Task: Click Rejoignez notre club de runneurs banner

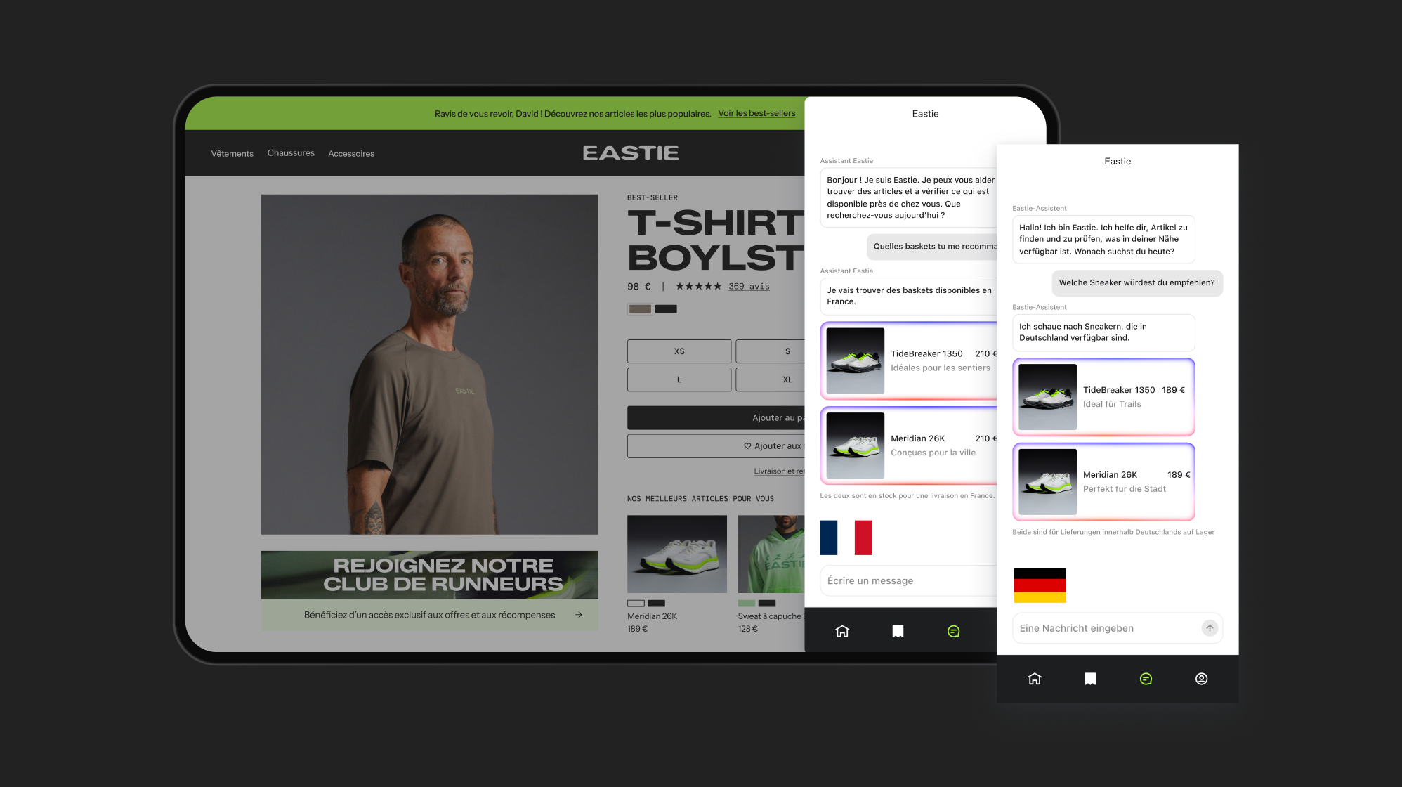Action: [x=430, y=575]
